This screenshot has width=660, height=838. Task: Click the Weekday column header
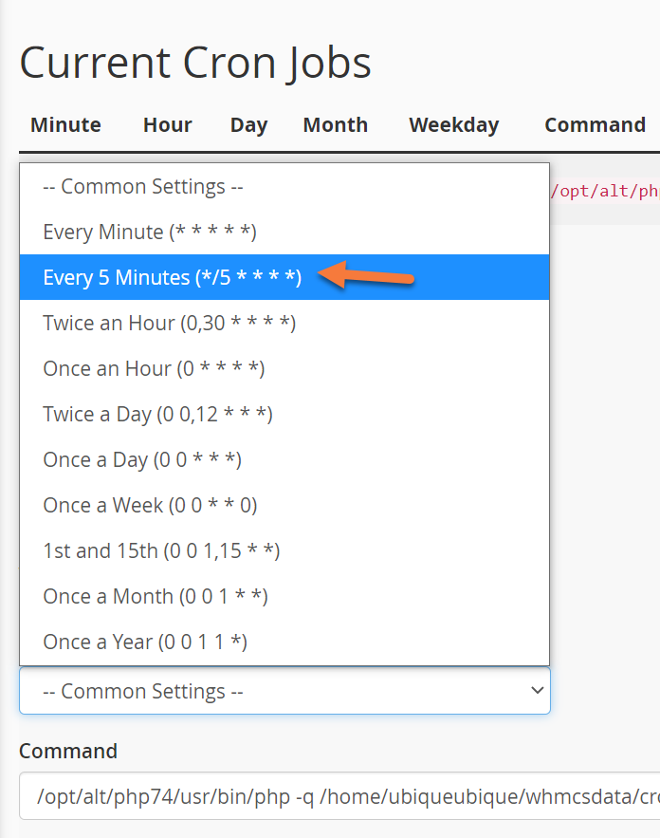pos(453,124)
